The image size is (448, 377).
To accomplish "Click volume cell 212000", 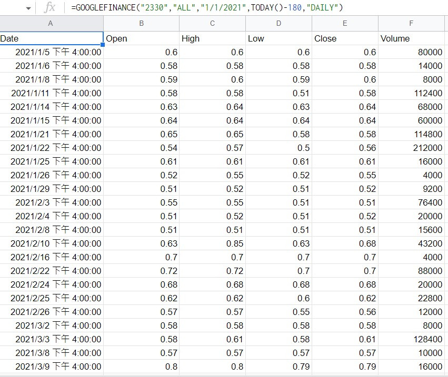I will click(x=411, y=148).
